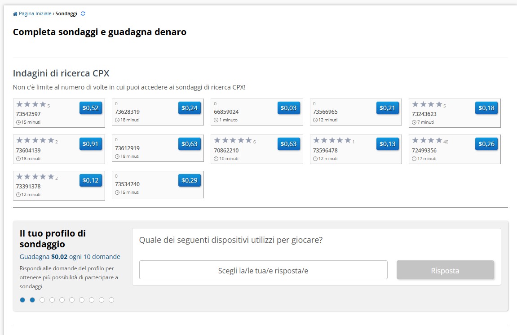Click the clock icon on survey 73534740

[117, 192]
